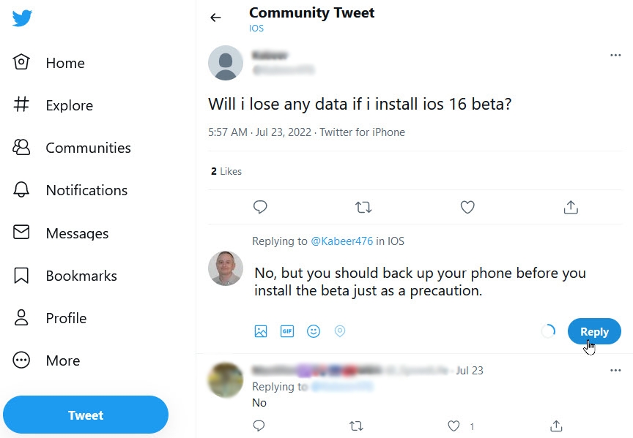This screenshot has height=438, width=633.
Task: Click the loading spinner next to Reply
Action: pyautogui.click(x=548, y=331)
